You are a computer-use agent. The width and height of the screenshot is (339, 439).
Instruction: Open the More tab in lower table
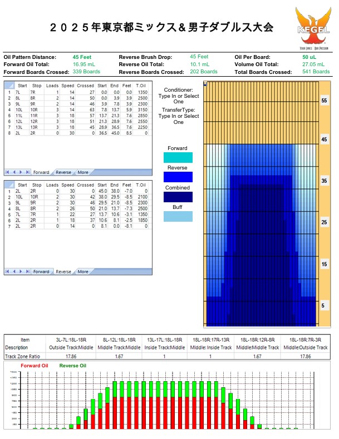coord(83,272)
